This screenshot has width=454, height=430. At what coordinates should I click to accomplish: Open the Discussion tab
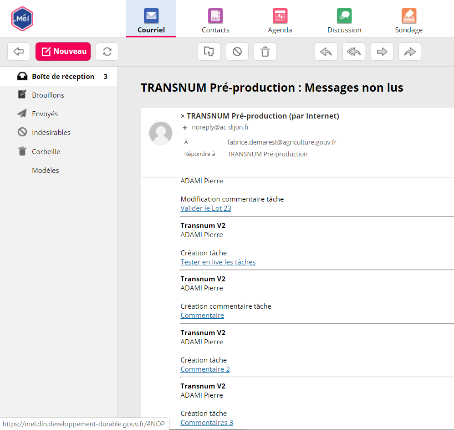click(x=344, y=21)
